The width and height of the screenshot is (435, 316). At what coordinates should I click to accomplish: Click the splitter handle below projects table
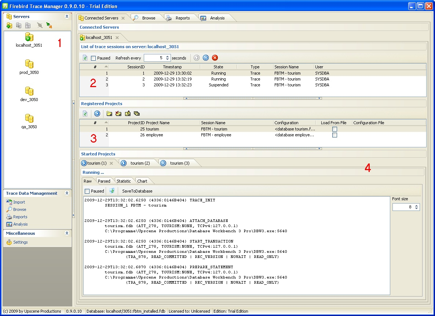253,148
